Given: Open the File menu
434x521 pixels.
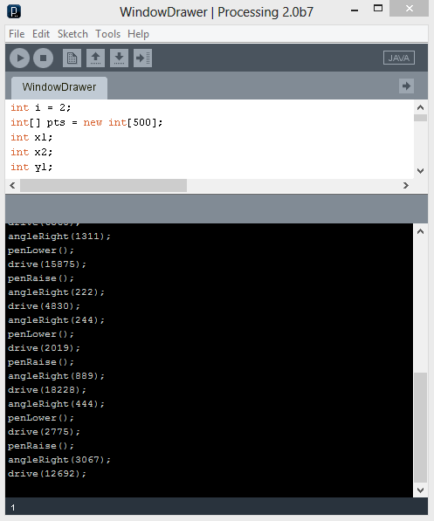Looking at the screenshot, I should tap(17, 34).
